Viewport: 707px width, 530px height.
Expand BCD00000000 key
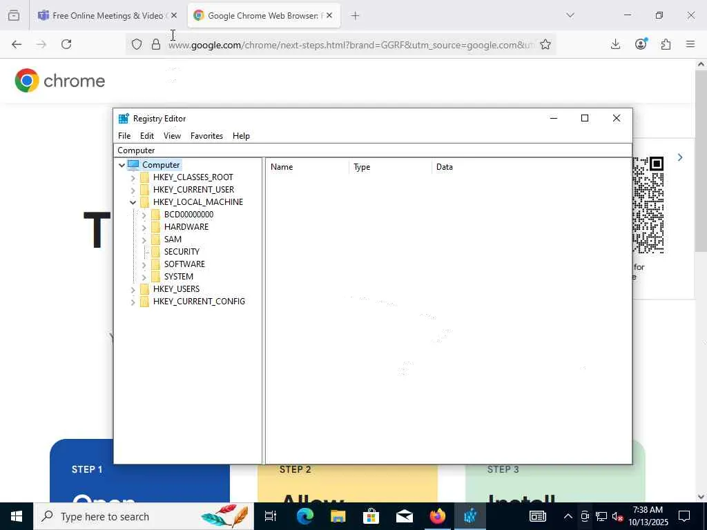pos(144,215)
